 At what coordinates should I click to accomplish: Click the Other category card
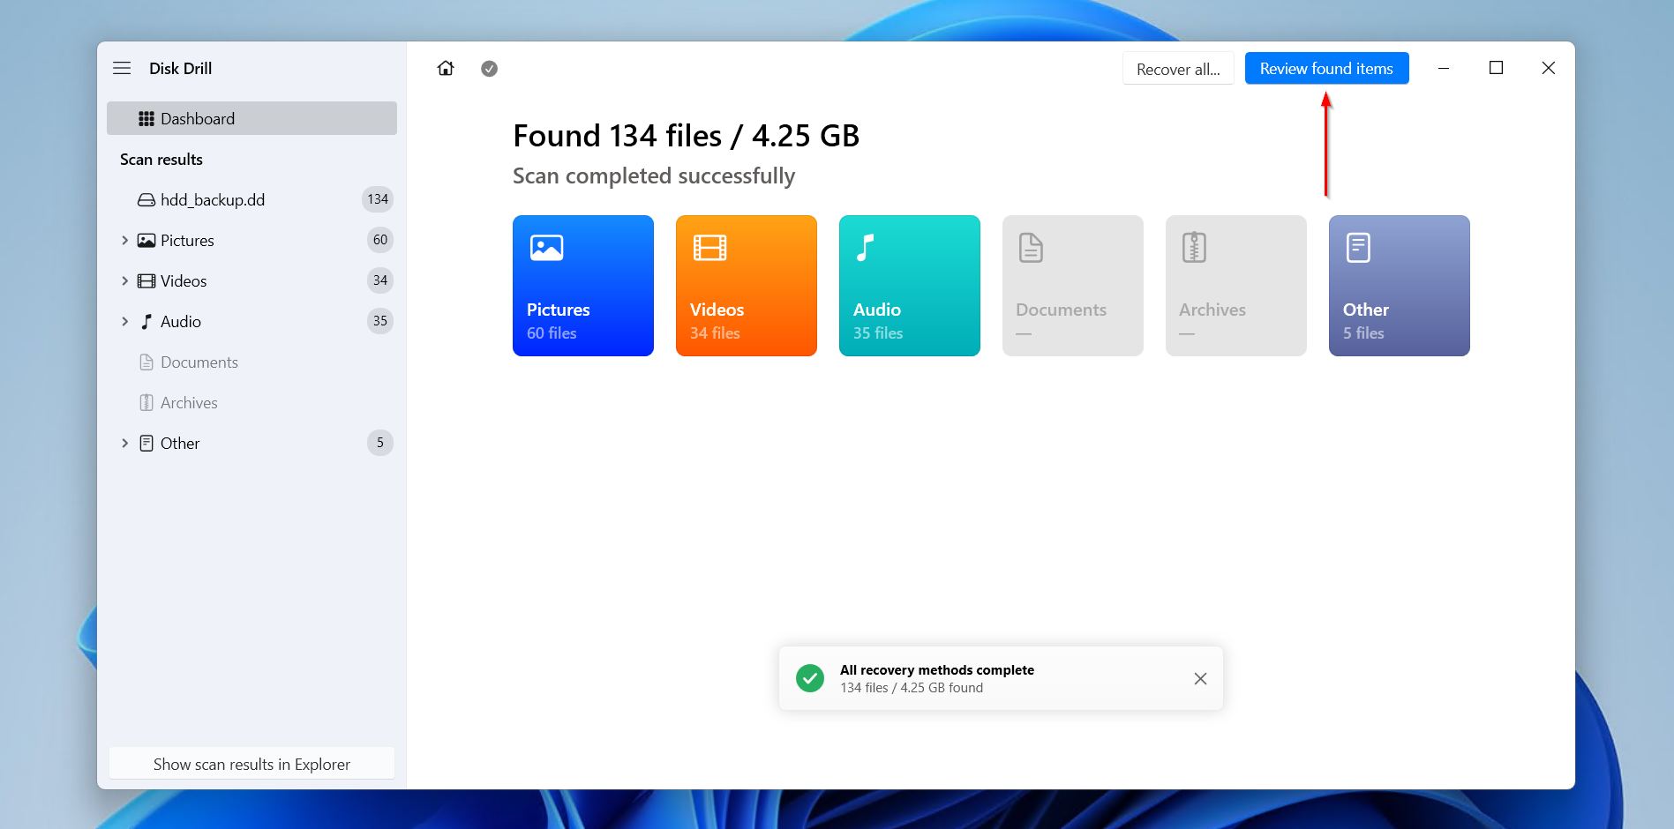point(1398,286)
